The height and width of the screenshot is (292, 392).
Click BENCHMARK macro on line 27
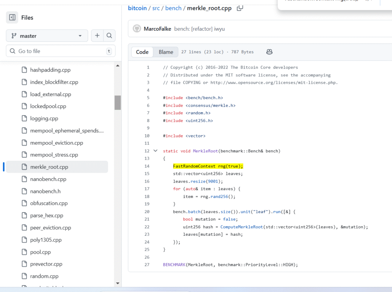click(x=174, y=264)
